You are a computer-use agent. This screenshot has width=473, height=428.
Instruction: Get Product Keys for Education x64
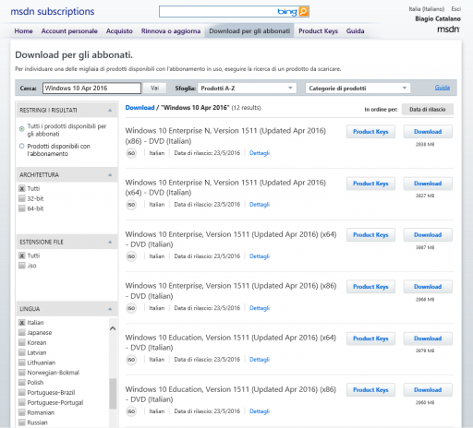coord(370,339)
